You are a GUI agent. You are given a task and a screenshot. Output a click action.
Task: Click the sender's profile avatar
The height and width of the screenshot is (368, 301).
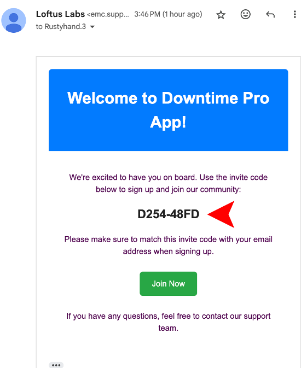(x=14, y=20)
